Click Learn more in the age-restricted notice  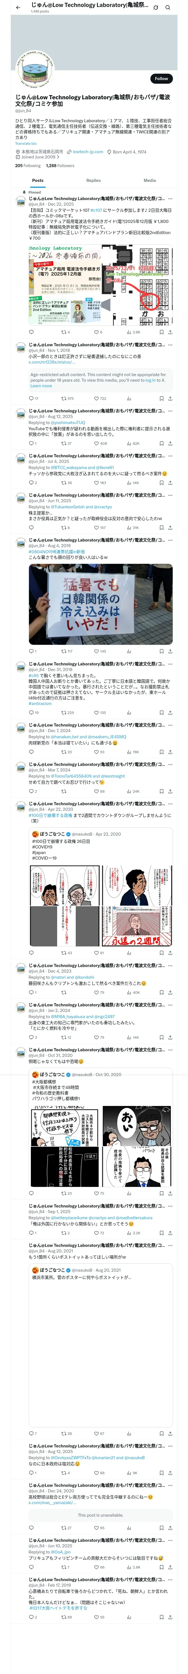point(41,386)
